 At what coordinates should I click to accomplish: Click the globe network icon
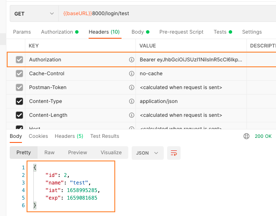pyautogui.click(x=246, y=136)
